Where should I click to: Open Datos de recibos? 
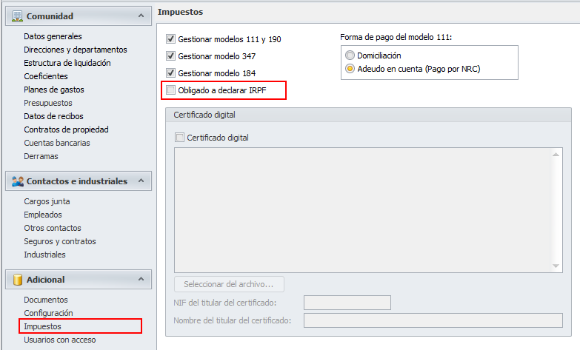pyautogui.click(x=53, y=116)
